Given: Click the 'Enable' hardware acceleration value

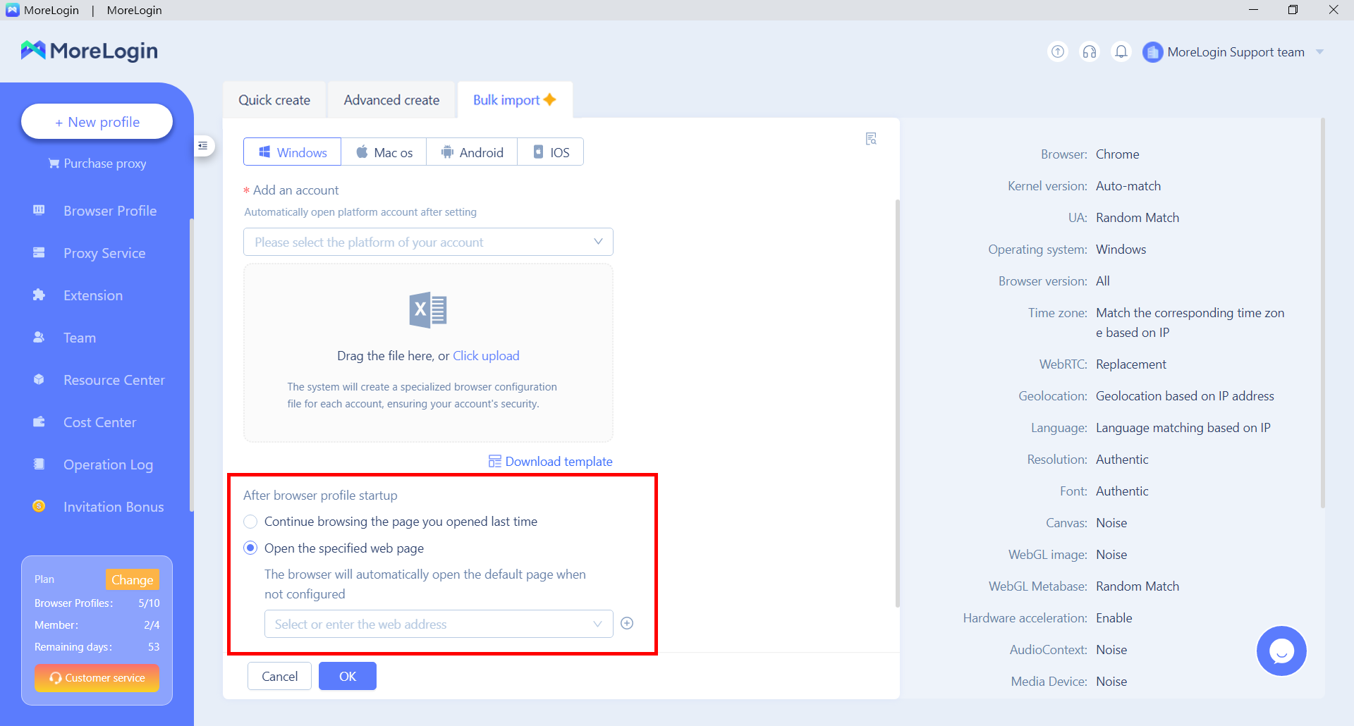Looking at the screenshot, I should pos(1114,618).
